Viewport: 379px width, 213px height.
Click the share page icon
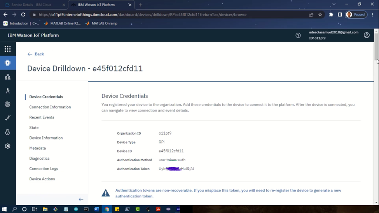(311, 14)
